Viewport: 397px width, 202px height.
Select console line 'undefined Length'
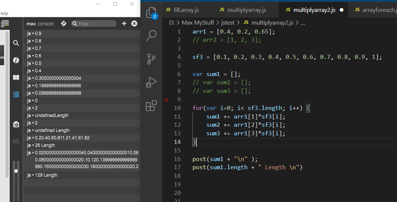point(82,130)
